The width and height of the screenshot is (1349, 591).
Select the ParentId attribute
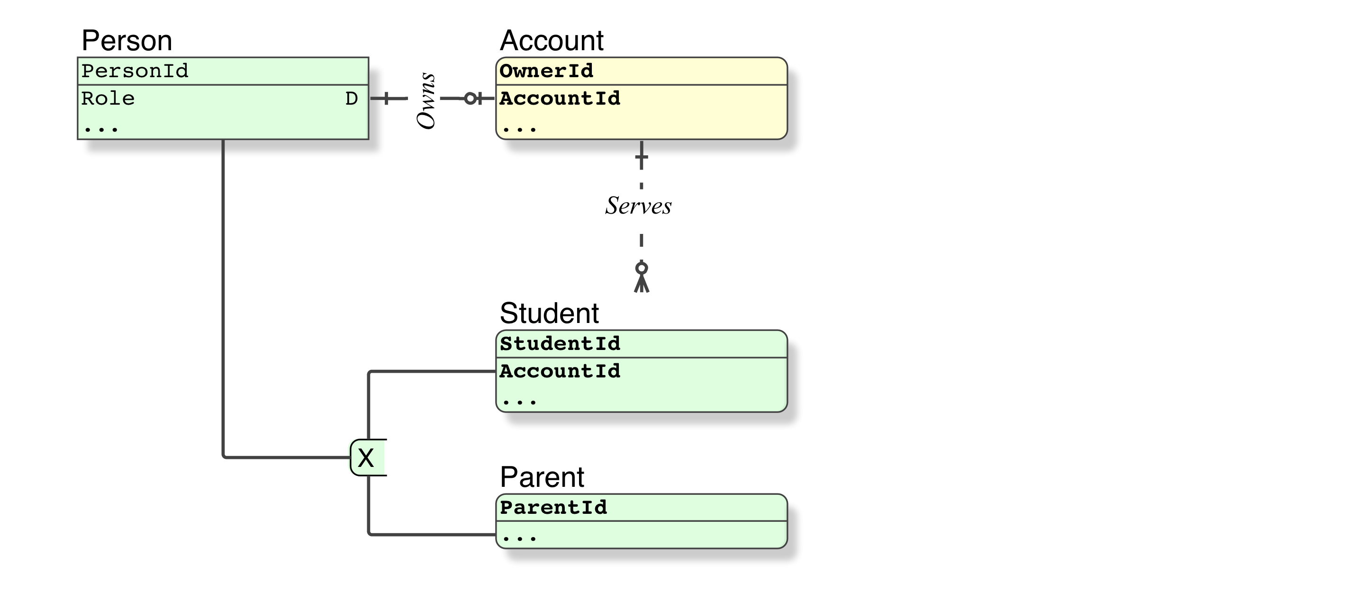(x=553, y=507)
